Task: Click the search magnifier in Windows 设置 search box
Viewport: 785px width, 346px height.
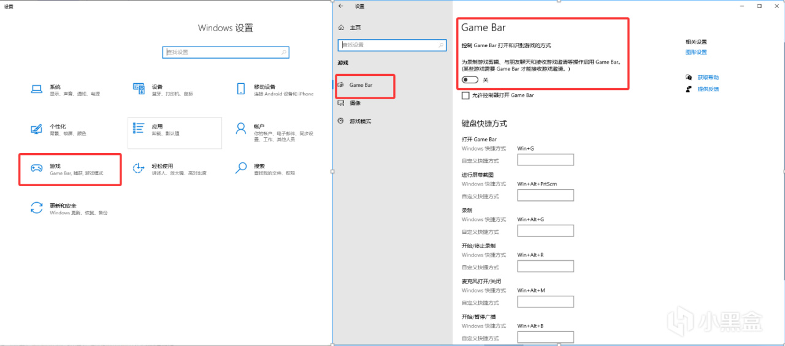Action: [284, 52]
